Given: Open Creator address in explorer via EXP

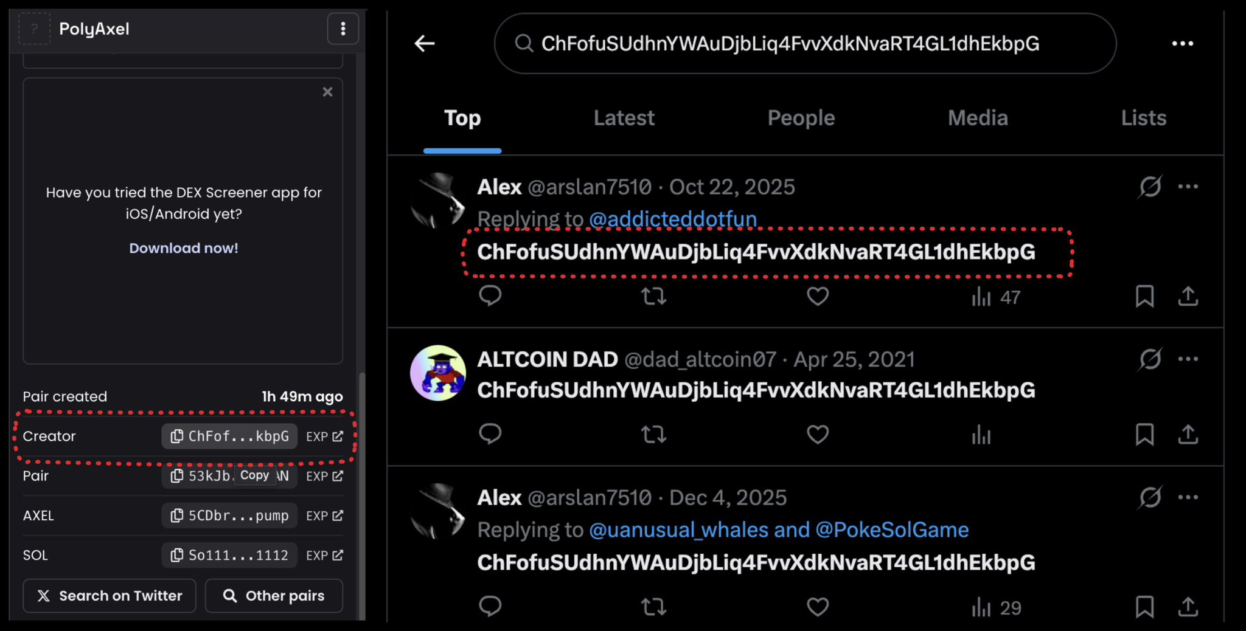Looking at the screenshot, I should tap(325, 436).
